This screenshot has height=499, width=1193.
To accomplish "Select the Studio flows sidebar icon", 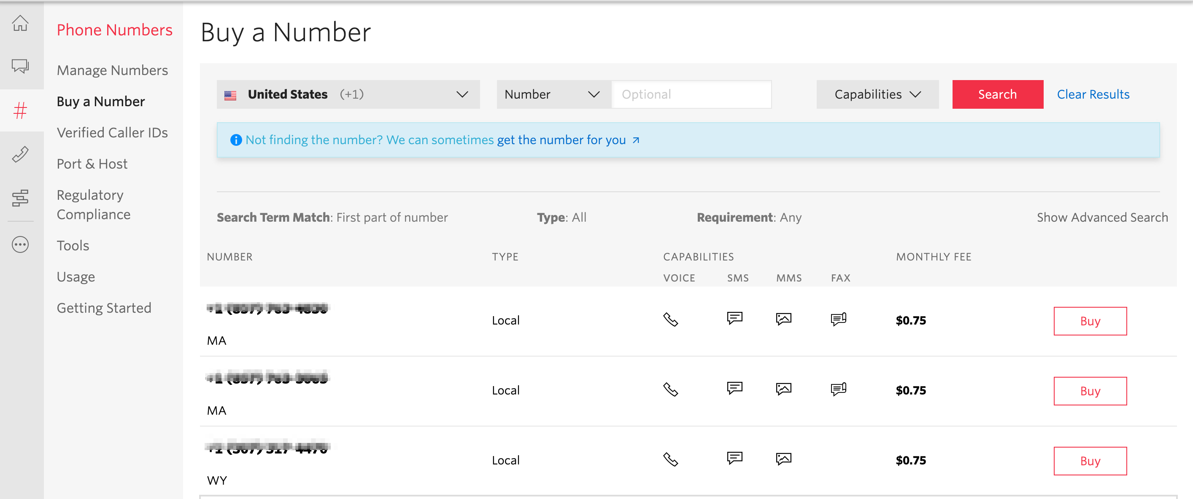I will 20,199.
